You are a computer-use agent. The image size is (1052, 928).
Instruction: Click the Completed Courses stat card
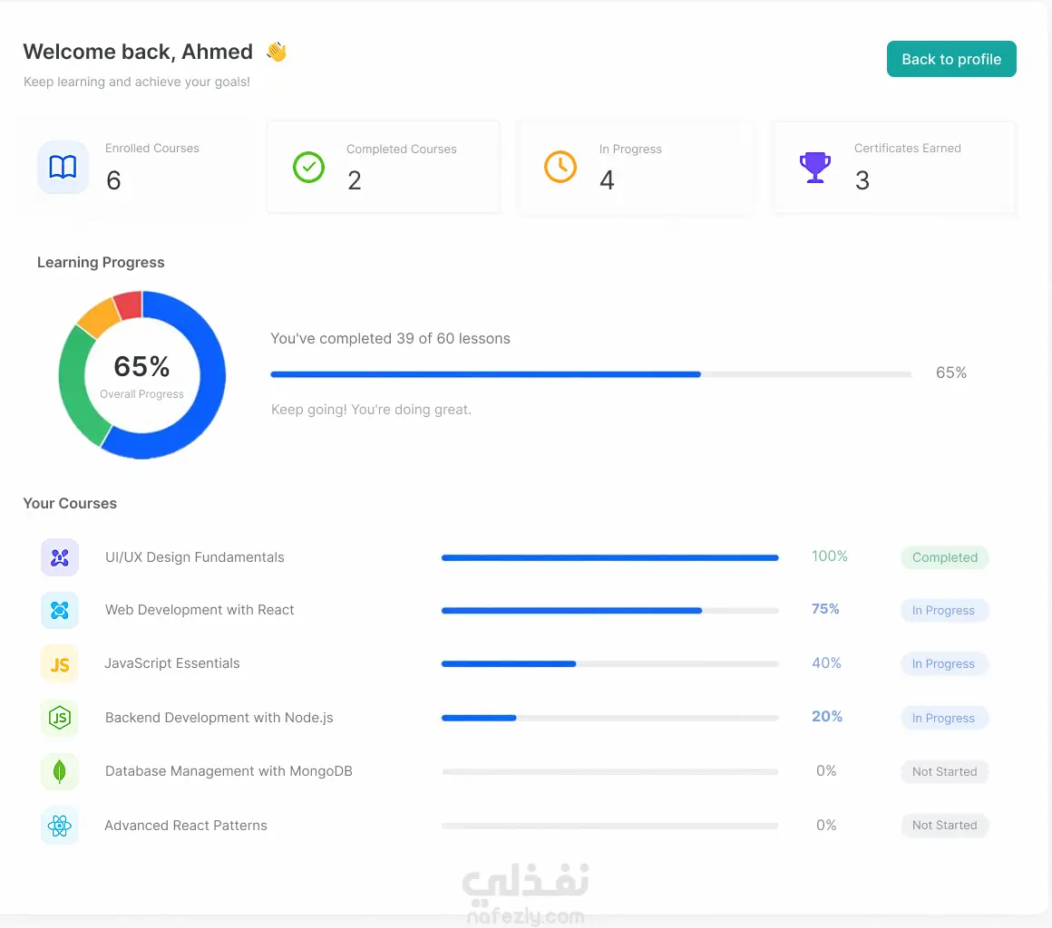click(383, 167)
